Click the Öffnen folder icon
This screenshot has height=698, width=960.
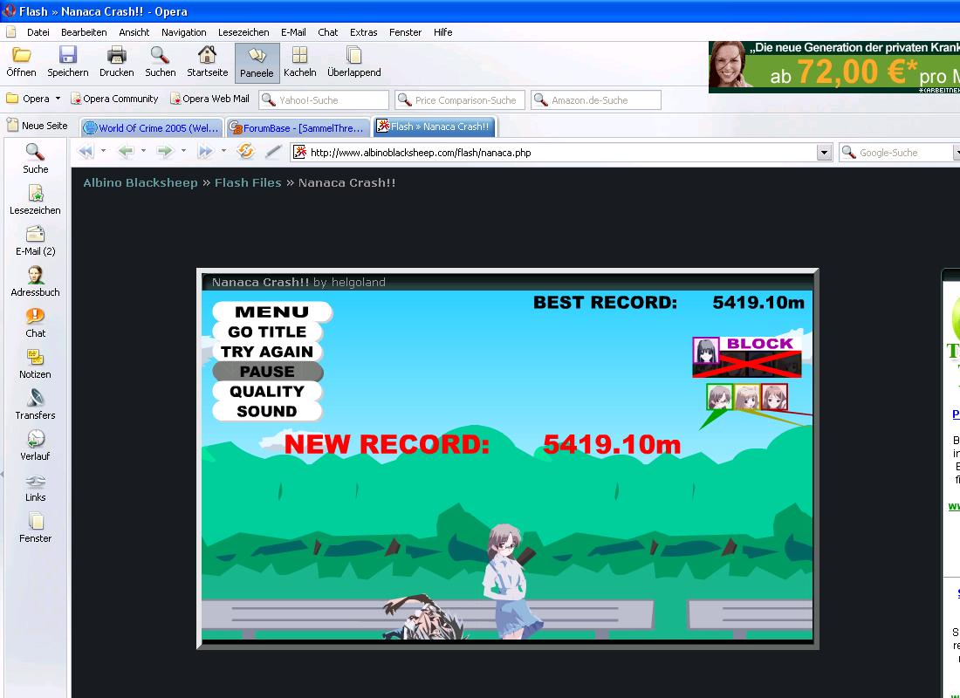22,55
